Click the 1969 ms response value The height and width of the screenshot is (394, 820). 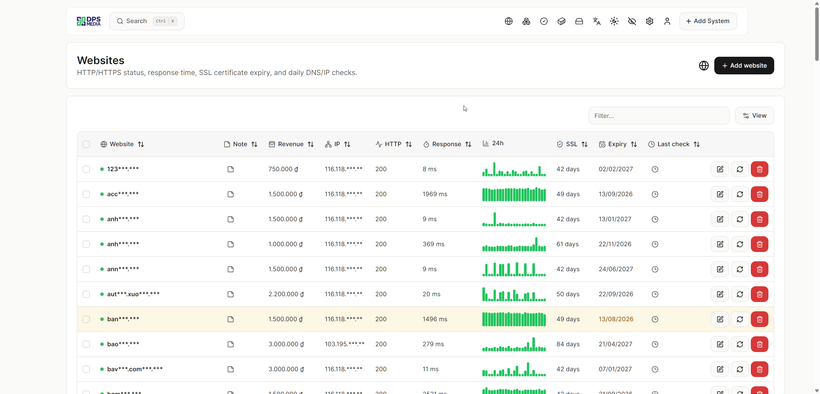pos(435,194)
